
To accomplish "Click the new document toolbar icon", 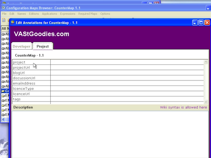I will click(x=4, y=20).
